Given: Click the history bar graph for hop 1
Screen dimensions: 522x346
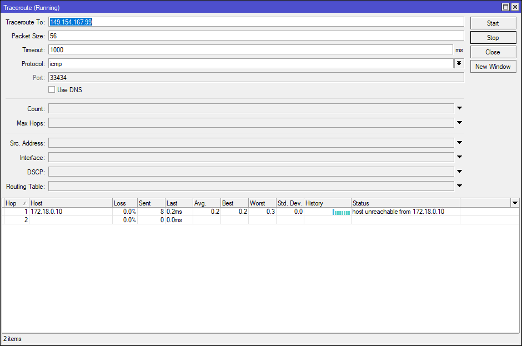Looking at the screenshot, I should pyautogui.click(x=341, y=212).
